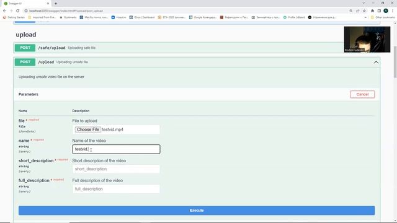
Task: Open the Управление bookmark
Action: [322, 17]
